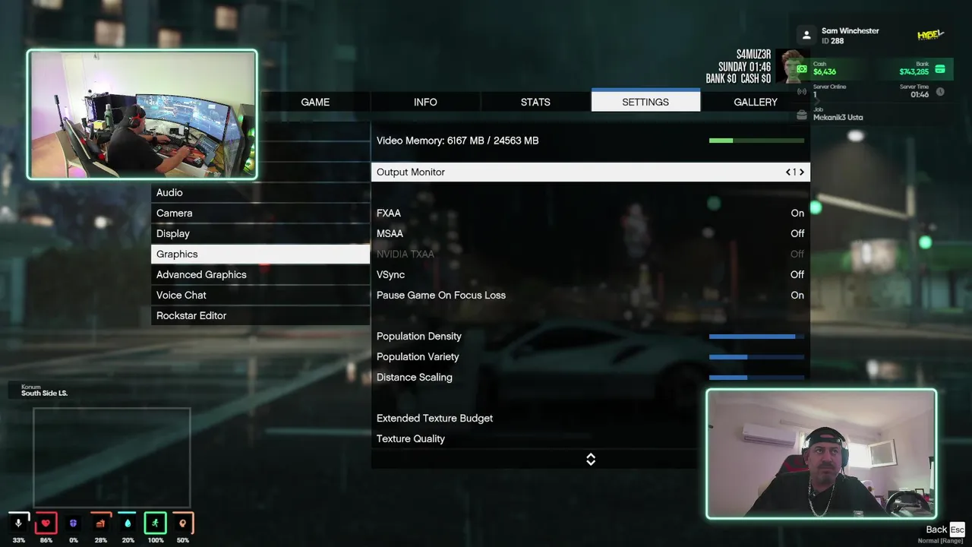Click the Video Memory usage bar
972x547 pixels.
click(756, 141)
